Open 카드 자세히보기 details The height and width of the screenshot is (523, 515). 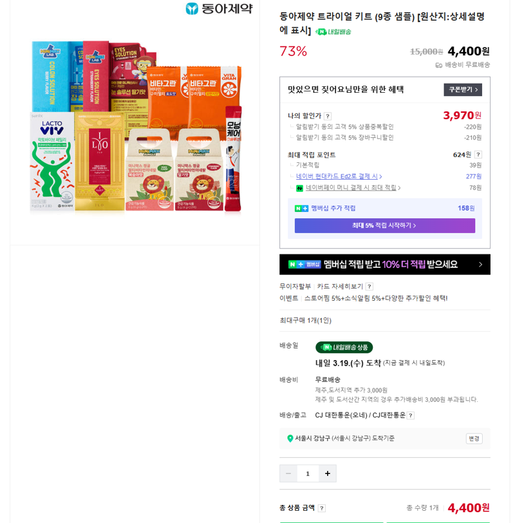(340, 287)
